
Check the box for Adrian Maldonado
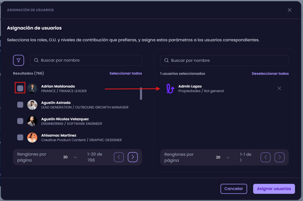point(20,88)
